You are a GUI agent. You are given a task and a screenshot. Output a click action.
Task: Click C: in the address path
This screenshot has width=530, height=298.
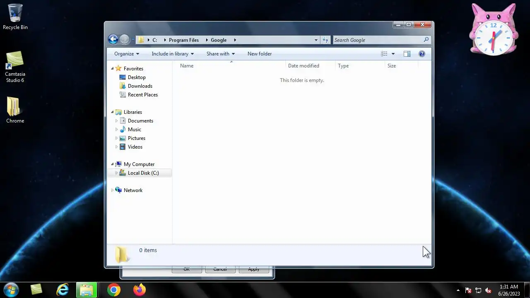[x=155, y=40]
